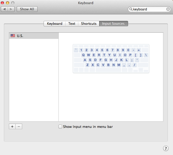Click the 1 key in layout preview
This screenshot has height=155, width=173.
pyautogui.click(x=81, y=50)
